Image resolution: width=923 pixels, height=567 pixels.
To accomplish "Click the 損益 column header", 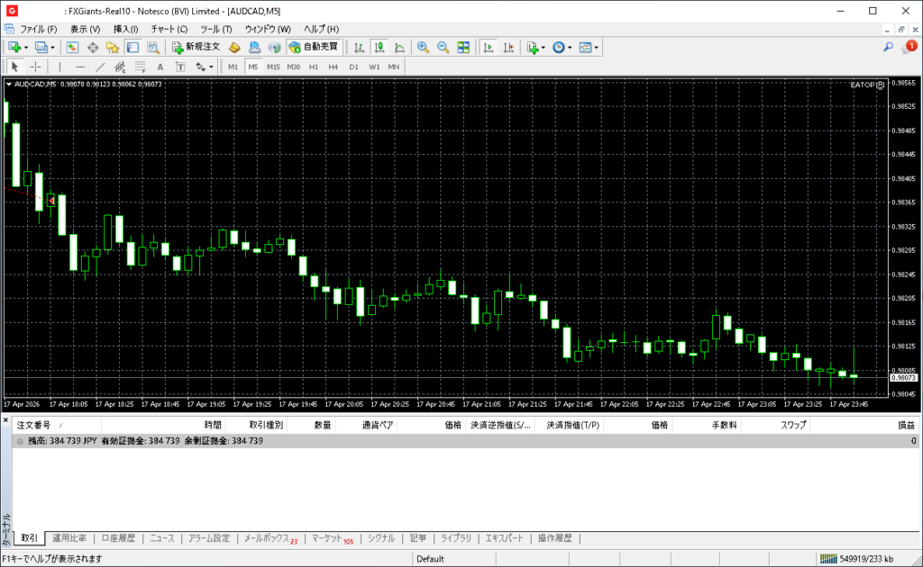I will tap(905, 425).
